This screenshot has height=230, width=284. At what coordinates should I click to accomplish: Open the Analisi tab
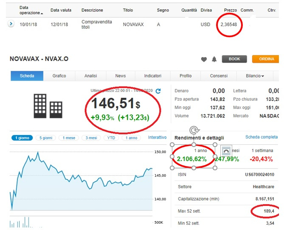click(x=90, y=76)
